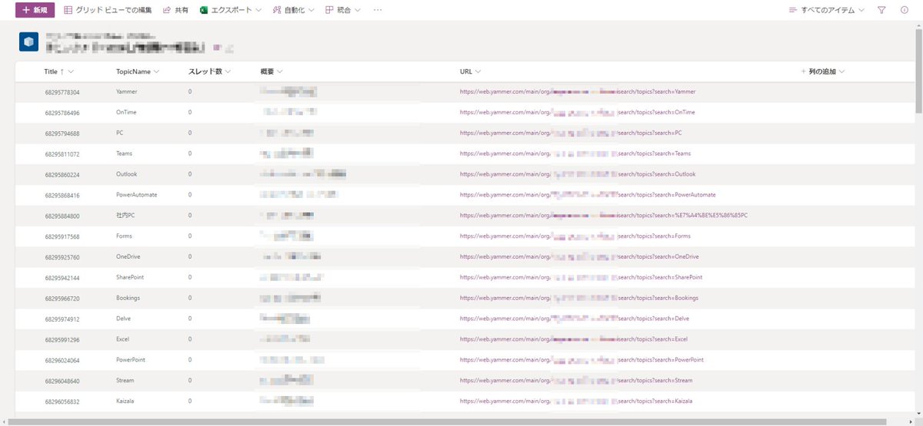
Task: Click the Bookings topic name cell
Action: 128,298
